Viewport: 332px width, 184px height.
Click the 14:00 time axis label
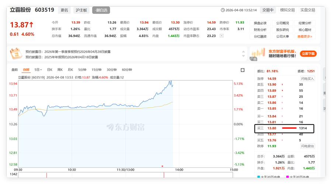coord(179,170)
